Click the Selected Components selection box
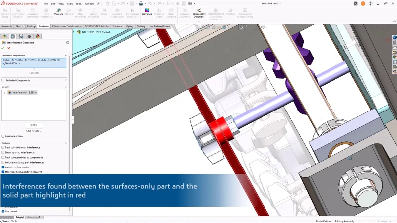This screenshot has height=223, width=397. 34,63
